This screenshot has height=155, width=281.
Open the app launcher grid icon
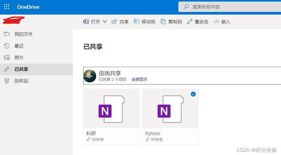pyautogui.click(x=7, y=7)
